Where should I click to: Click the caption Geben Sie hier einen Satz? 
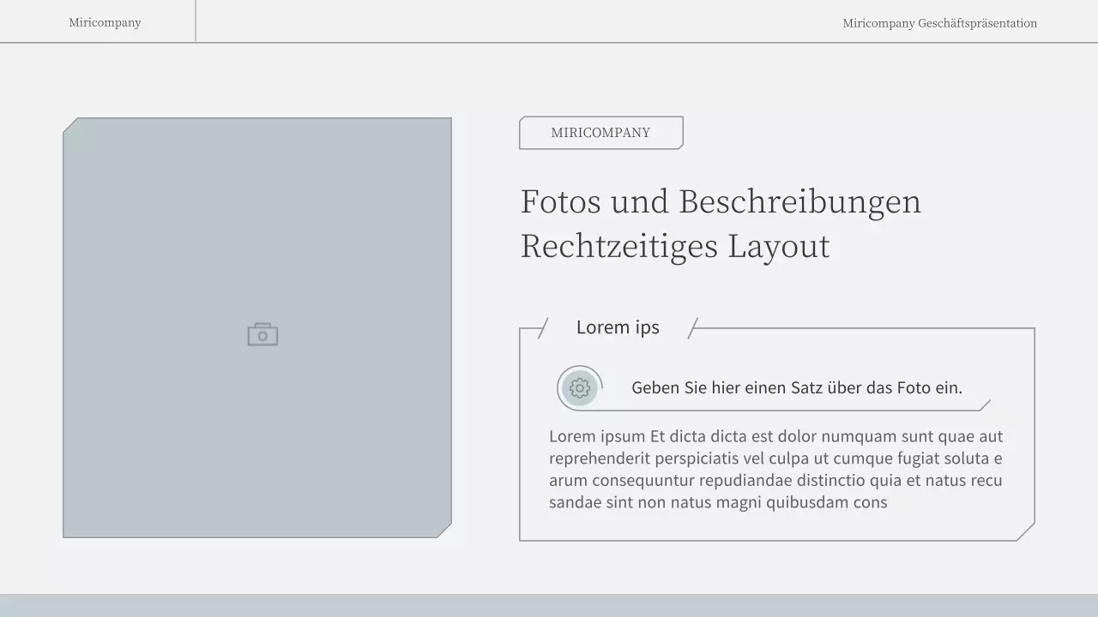point(797,387)
